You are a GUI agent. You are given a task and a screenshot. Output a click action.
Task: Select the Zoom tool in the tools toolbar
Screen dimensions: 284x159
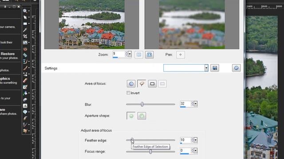[x=25, y=11]
